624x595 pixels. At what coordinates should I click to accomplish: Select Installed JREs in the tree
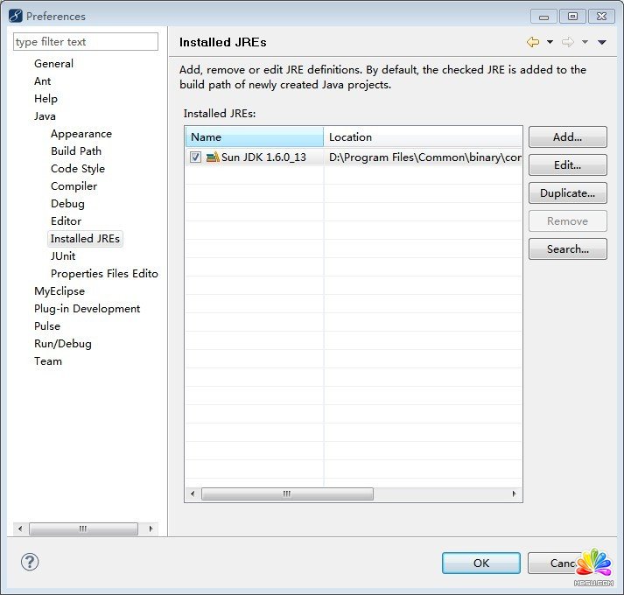pos(85,239)
